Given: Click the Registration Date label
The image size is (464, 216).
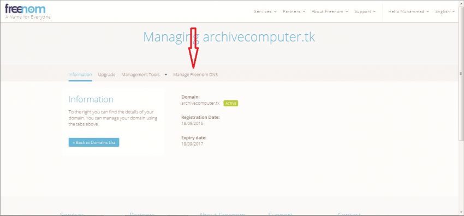Looking at the screenshot, I should point(200,117).
